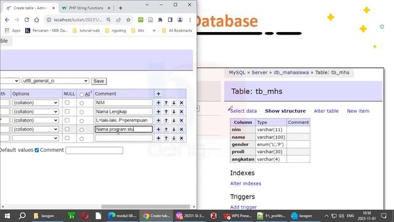Move the Nama Lengkap row down
394x222 pixels.
pos(174,112)
